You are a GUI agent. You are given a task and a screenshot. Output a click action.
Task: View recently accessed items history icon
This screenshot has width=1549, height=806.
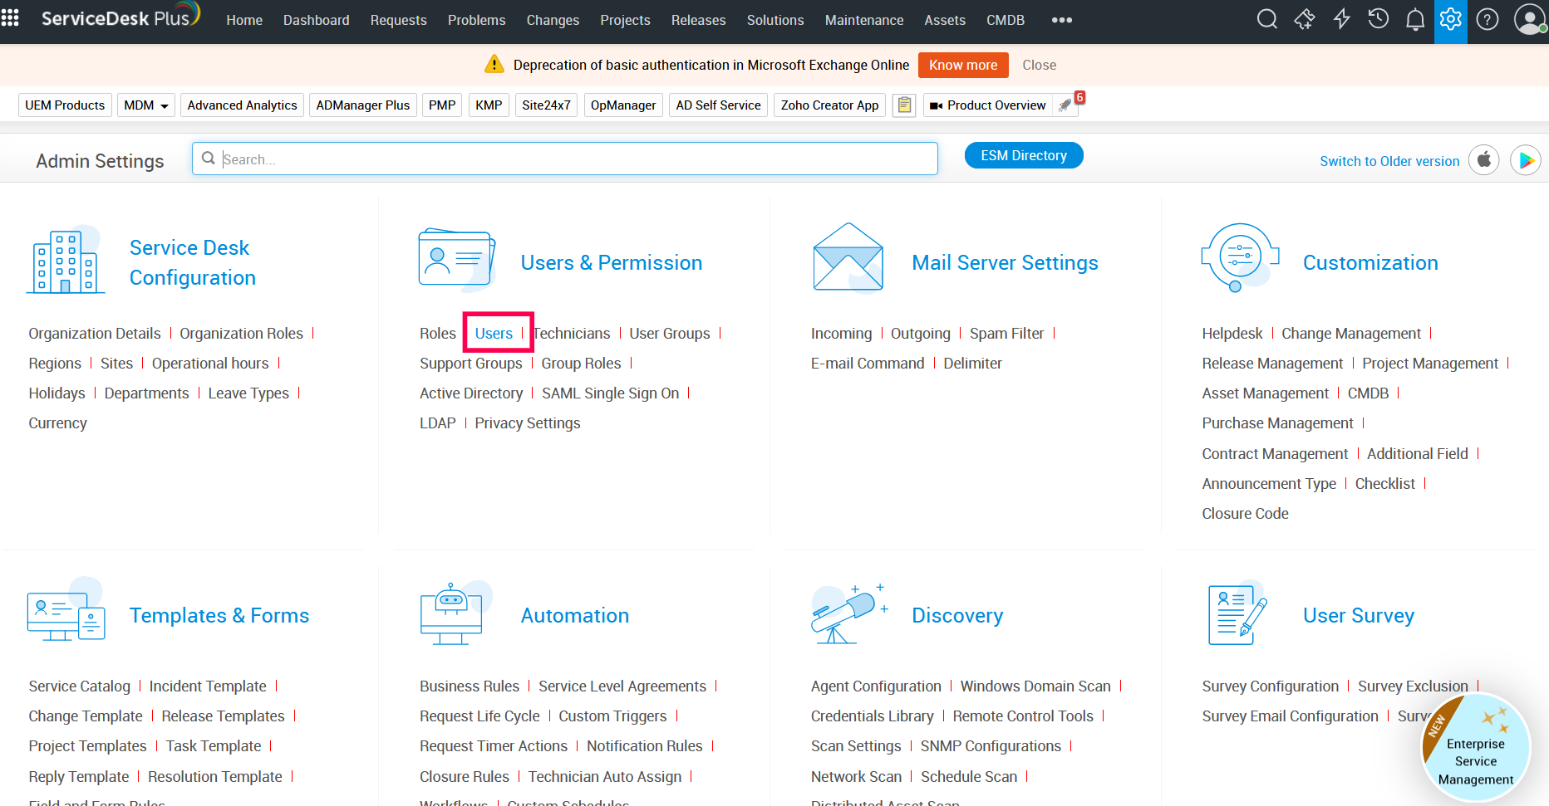1378,19
